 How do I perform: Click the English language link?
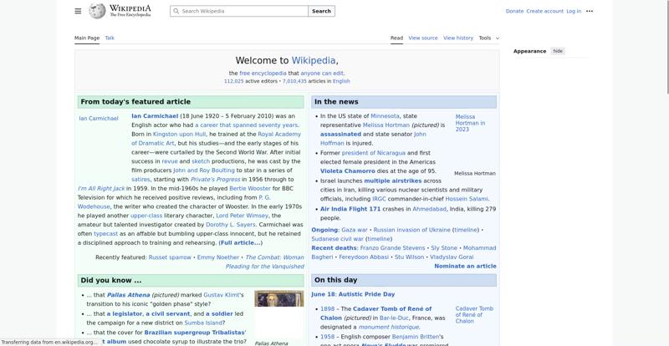(x=341, y=81)
